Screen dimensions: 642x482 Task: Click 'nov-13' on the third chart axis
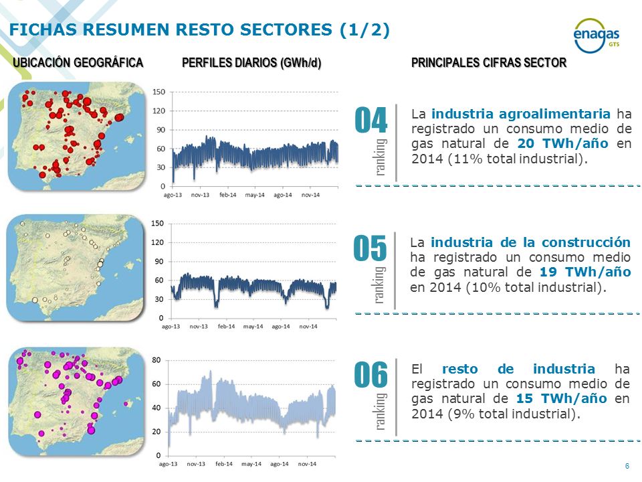point(196,464)
